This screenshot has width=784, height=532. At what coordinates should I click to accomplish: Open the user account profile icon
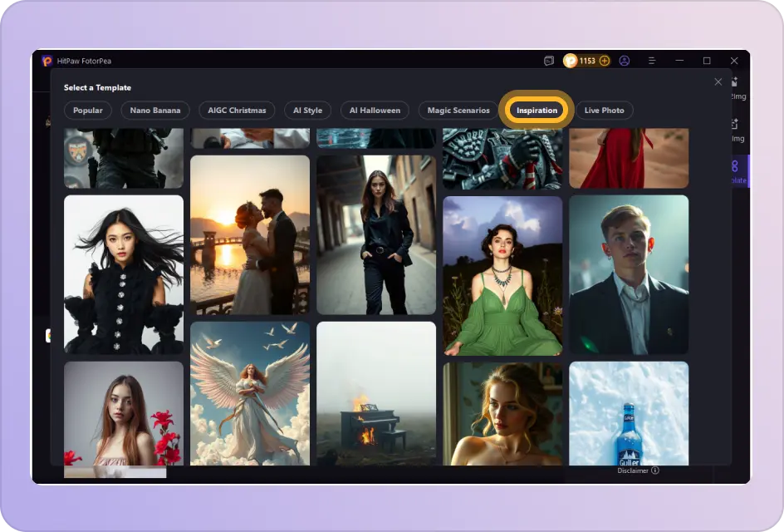(x=625, y=61)
